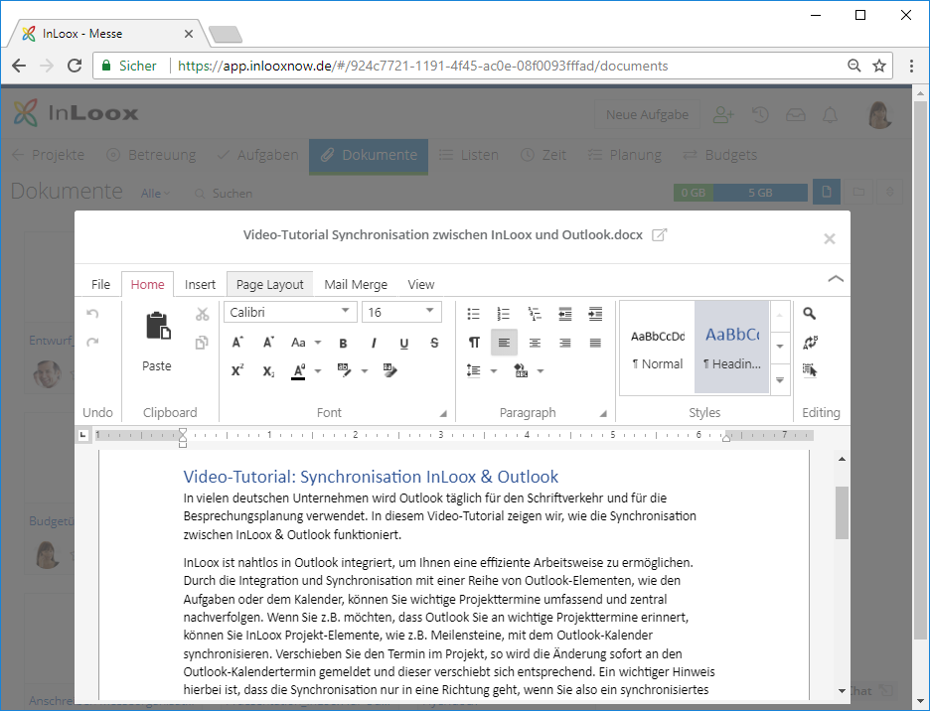Apply the text highlight color marker
Viewport: 930px width, 711px height.
click(344, 370)
